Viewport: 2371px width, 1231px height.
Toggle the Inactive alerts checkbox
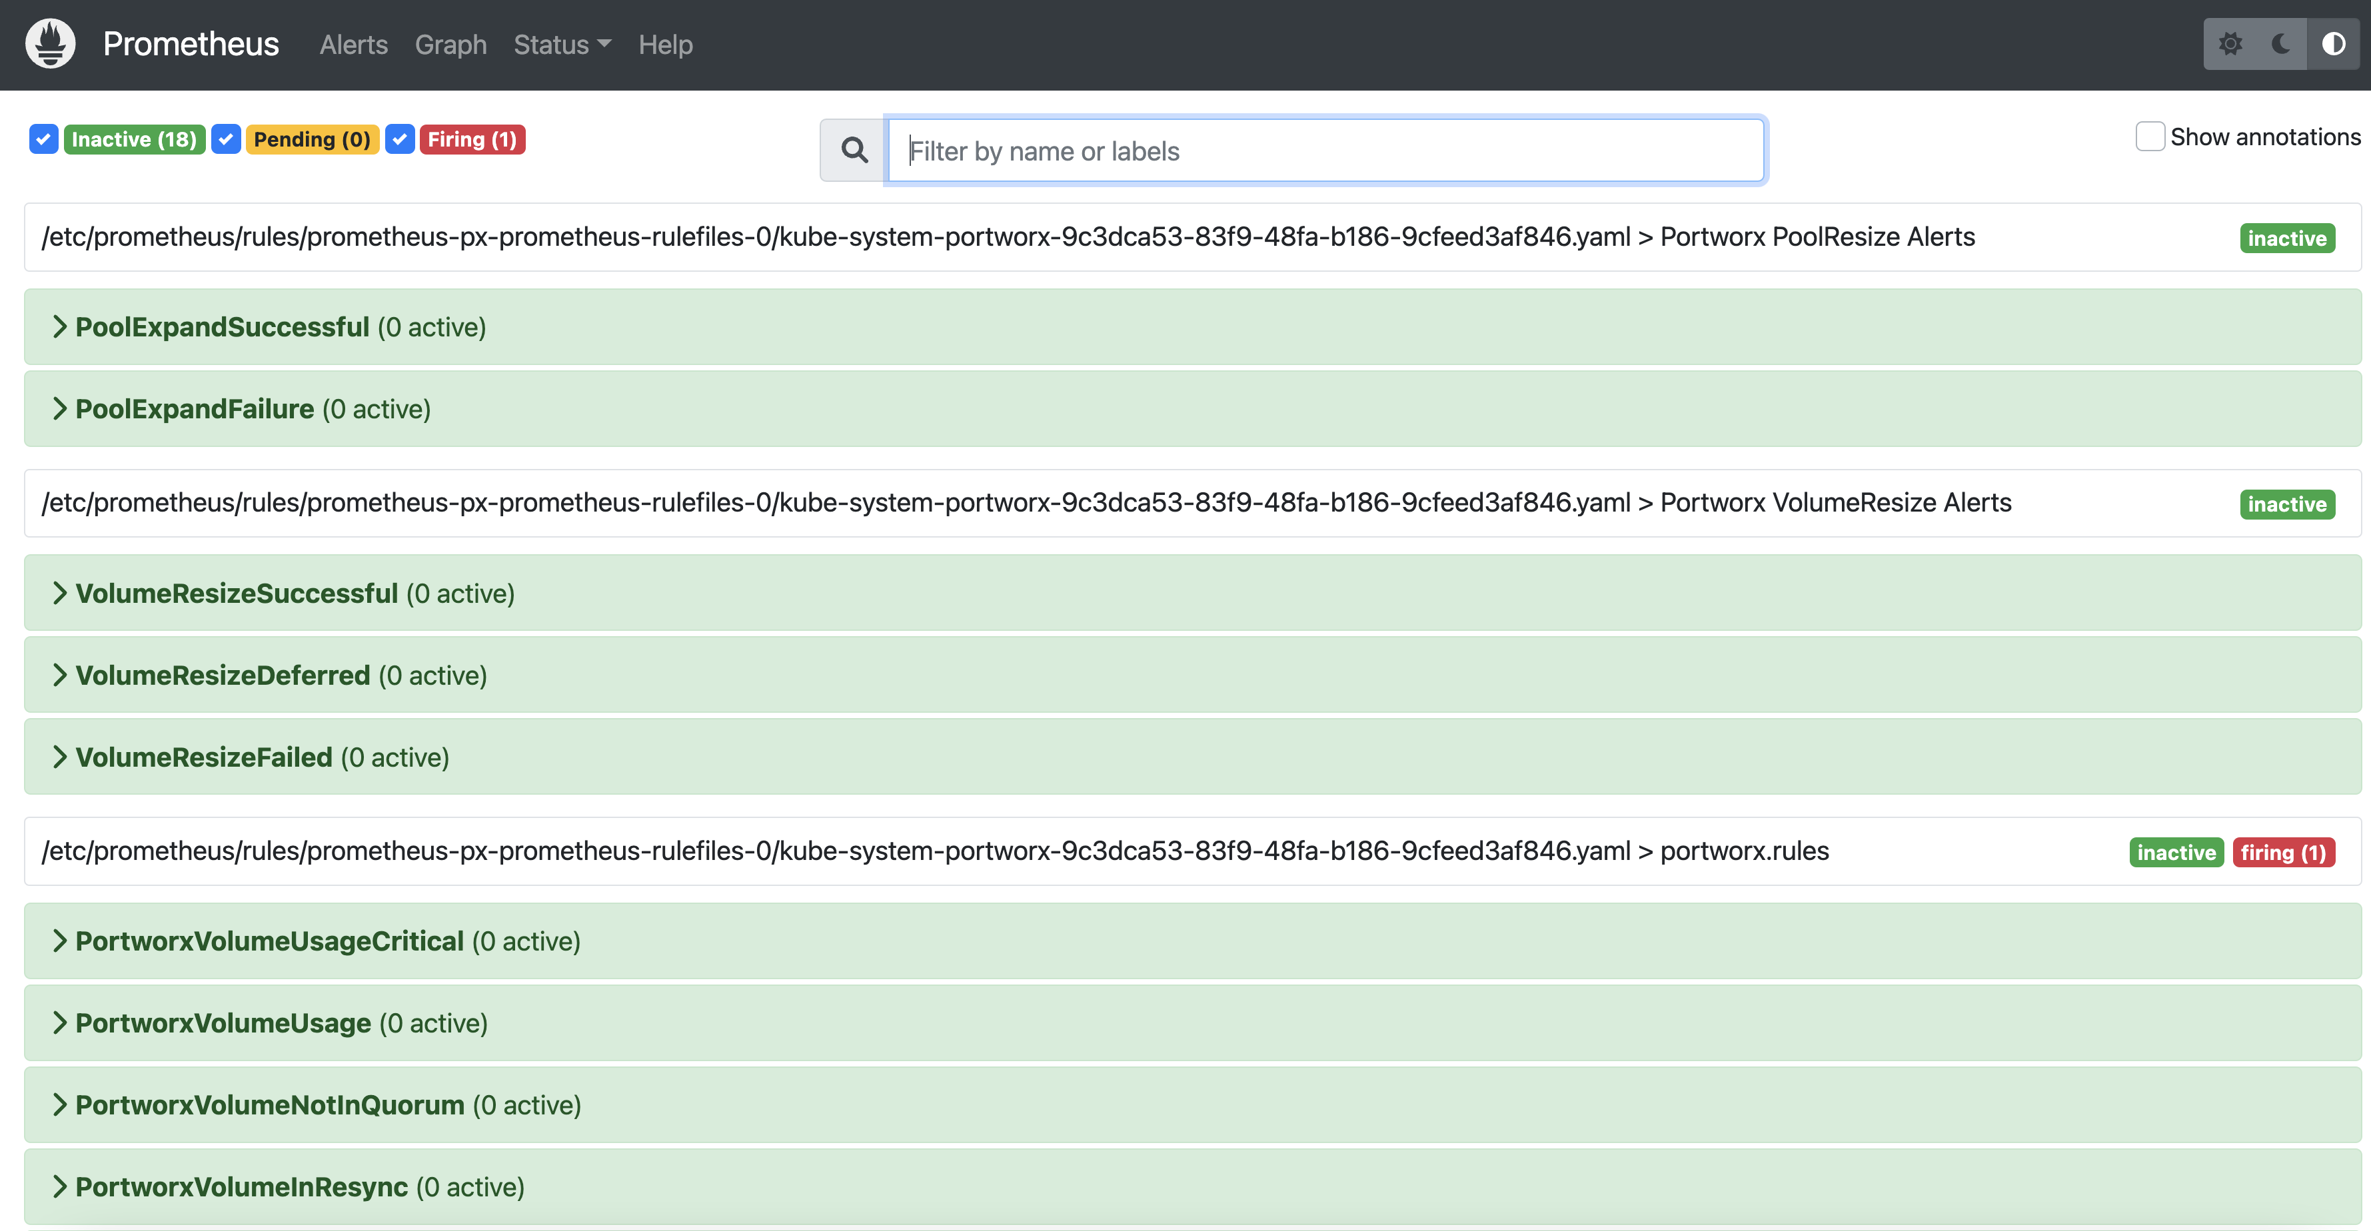[x=44, y=140]
